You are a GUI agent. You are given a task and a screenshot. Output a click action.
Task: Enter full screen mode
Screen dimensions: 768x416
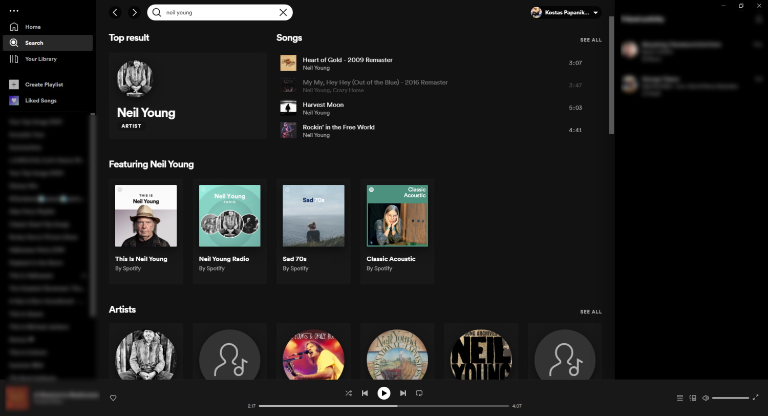tap(756, 398)
